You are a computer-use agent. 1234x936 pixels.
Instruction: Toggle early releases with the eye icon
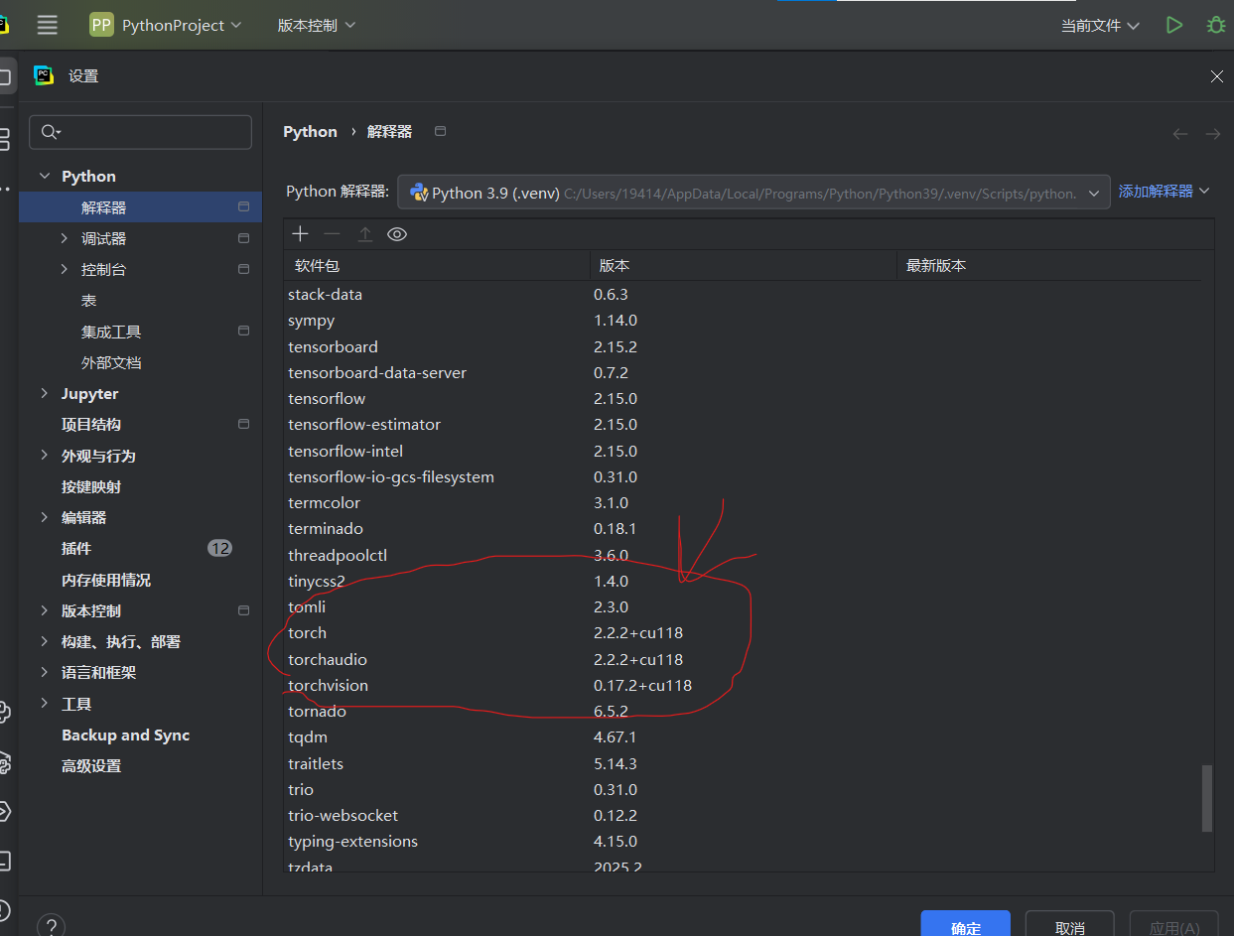point(397,234)
